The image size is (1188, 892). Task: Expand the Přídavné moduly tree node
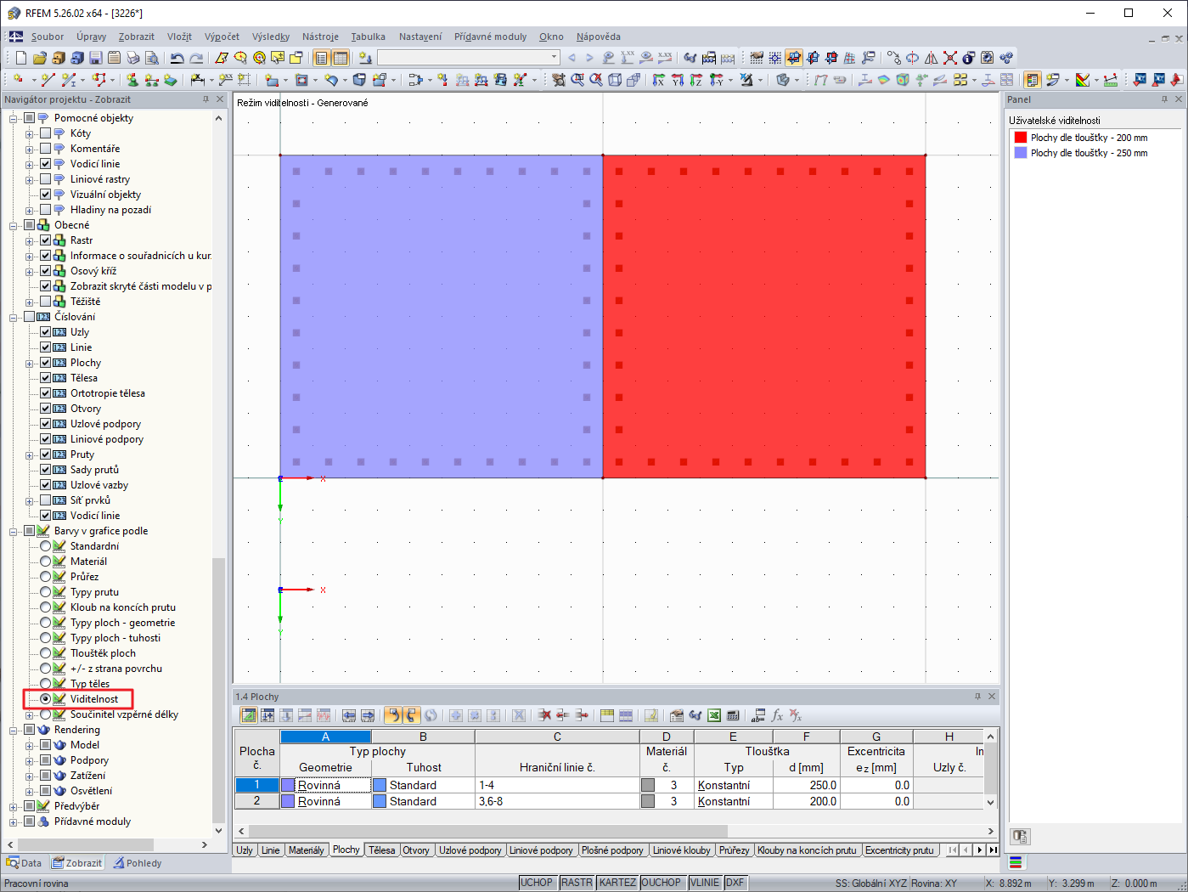coord(14,821)
